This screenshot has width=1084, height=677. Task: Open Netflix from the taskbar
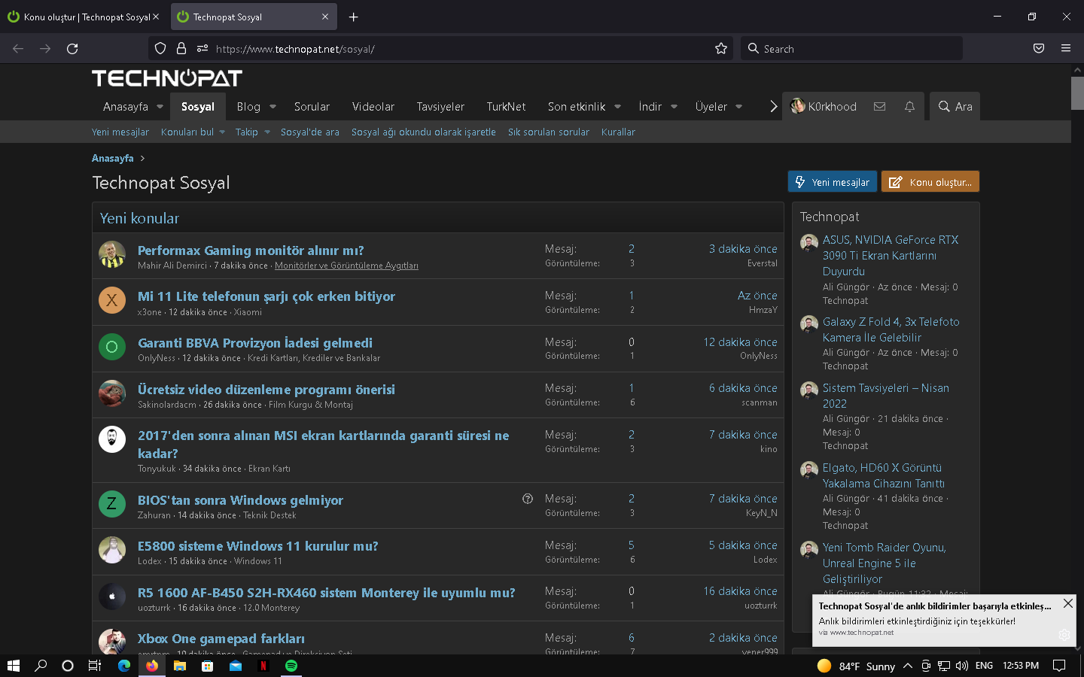tap(263, 666)
